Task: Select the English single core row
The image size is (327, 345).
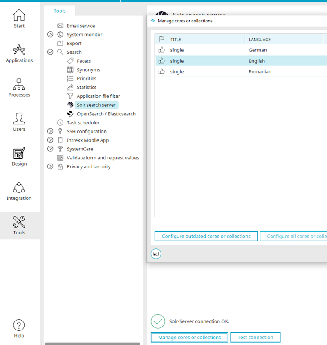Action: pos(204,60)
